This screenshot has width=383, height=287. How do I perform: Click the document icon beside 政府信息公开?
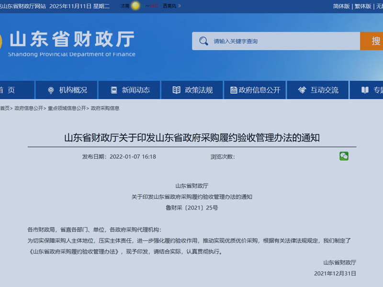pos(233,89)
